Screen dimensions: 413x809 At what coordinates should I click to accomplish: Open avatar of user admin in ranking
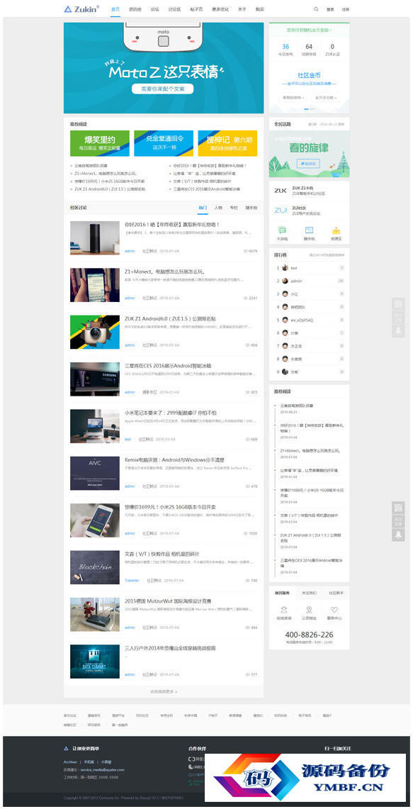coord(285,281)
